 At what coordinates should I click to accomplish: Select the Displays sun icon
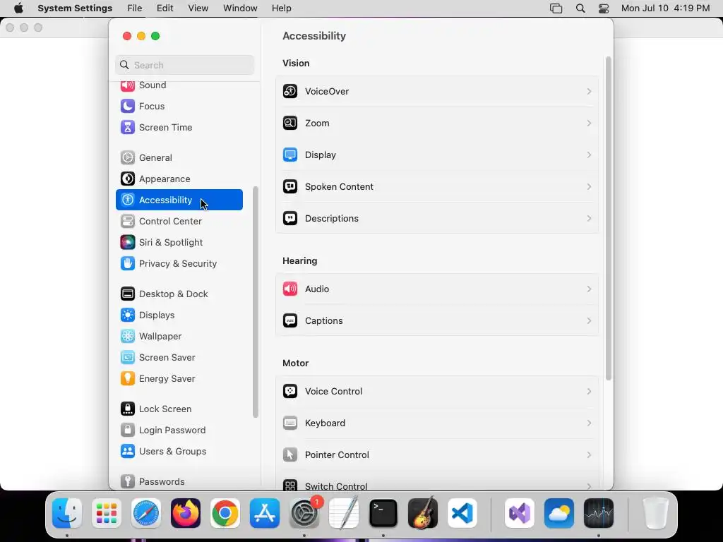pos(128,315)
